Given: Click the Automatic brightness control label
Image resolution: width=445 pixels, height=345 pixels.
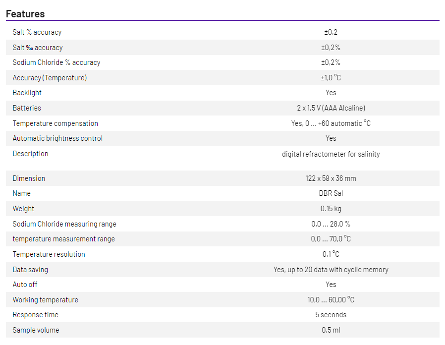Looking at the screenshot, I should [x=57, y=138].
